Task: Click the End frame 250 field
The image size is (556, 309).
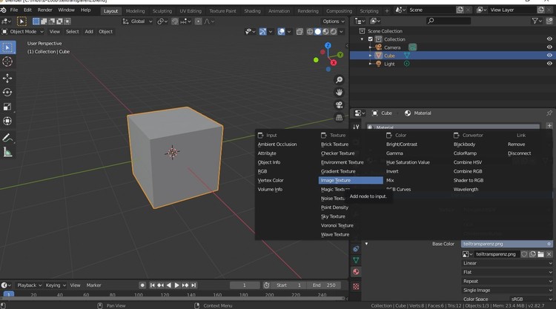Action: point(324,285)
